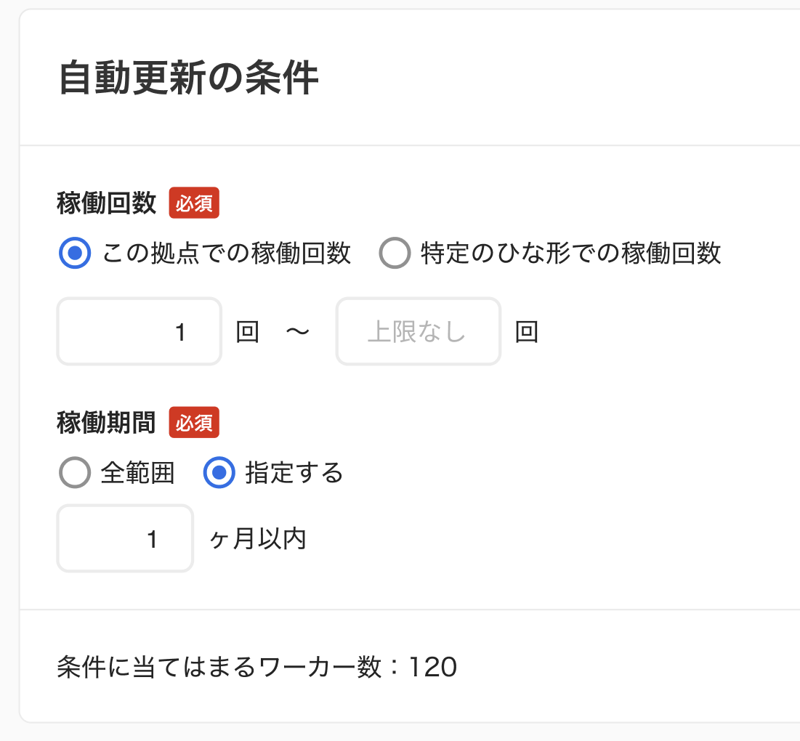
Task: Click the 特定のひな形での稼働回数 label text
Action: 571,253
